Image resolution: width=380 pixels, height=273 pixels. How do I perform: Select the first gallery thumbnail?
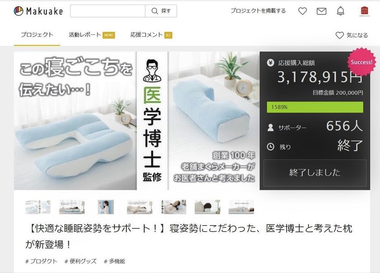point(38,207)
